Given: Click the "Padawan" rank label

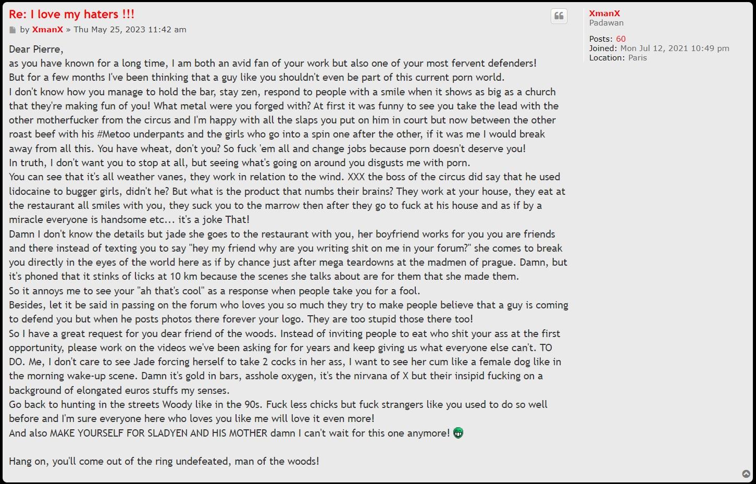Looking at the screenshot, I should pos(606,23).
